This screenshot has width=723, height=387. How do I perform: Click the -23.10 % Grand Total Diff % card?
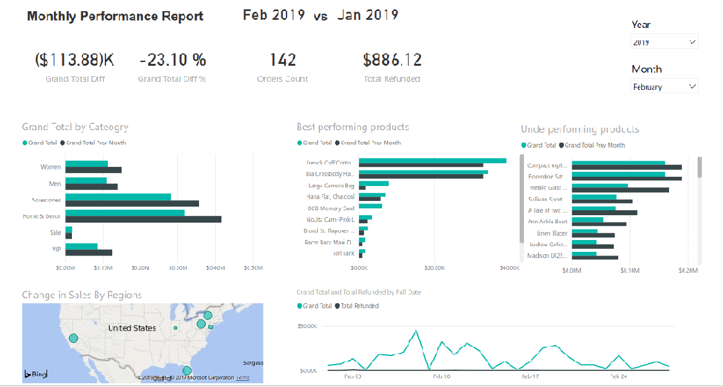point(172,68)
